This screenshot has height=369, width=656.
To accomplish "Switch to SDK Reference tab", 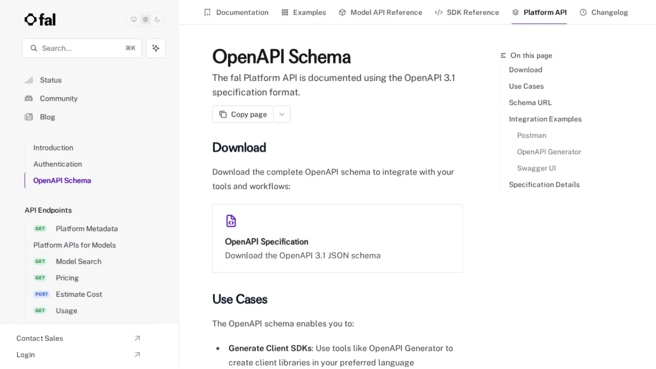I will click(x=467, y=12).
